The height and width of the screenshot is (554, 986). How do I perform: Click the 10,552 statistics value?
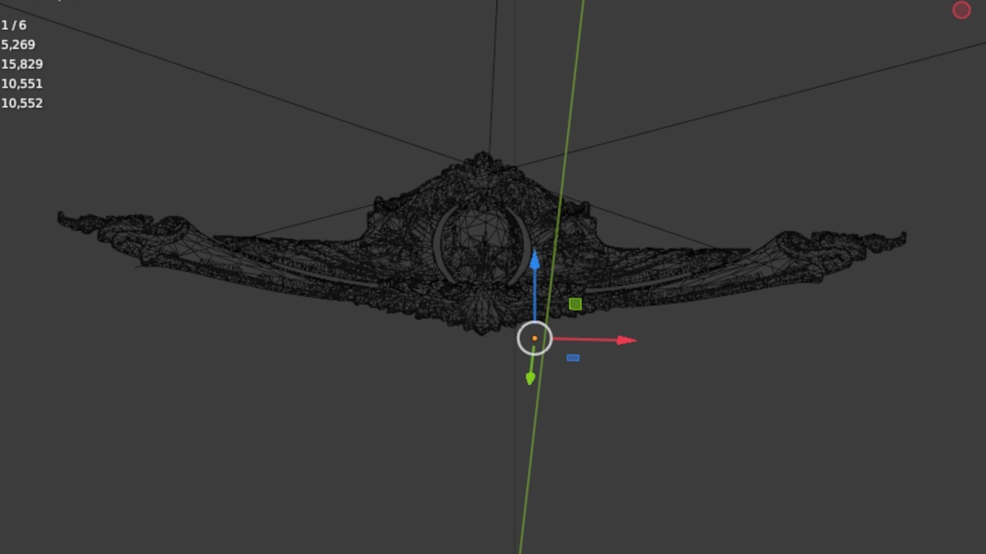22,103
